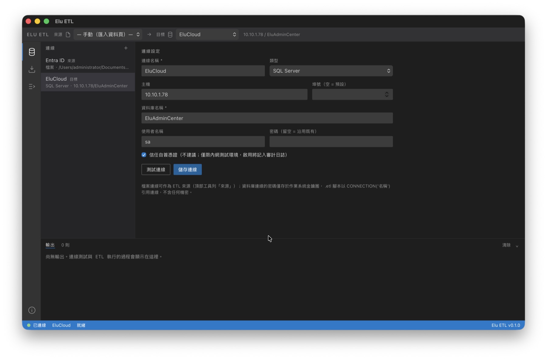The image size is (547, 359).
Task: Open the connections database icon in sidebar
Action: pyautogui.click(x=32, y=52)
